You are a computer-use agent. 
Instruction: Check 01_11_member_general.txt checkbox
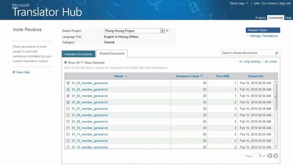click(x=68, y=134)
